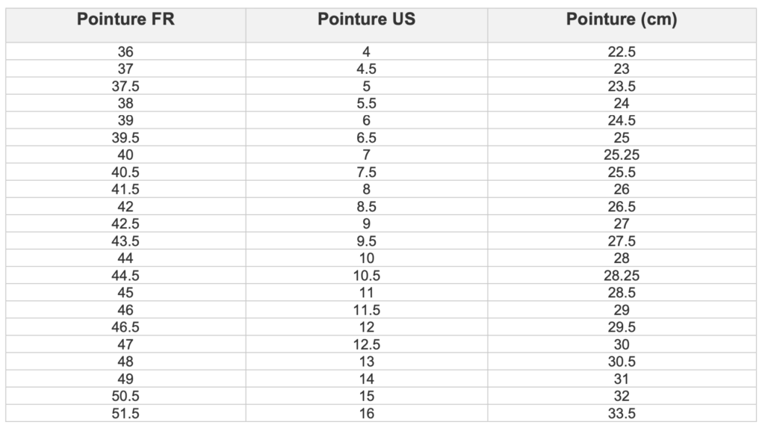Screen dimensions: 765x431
Task: Select FR size 42 cell
Action: [x=126, y=207]
